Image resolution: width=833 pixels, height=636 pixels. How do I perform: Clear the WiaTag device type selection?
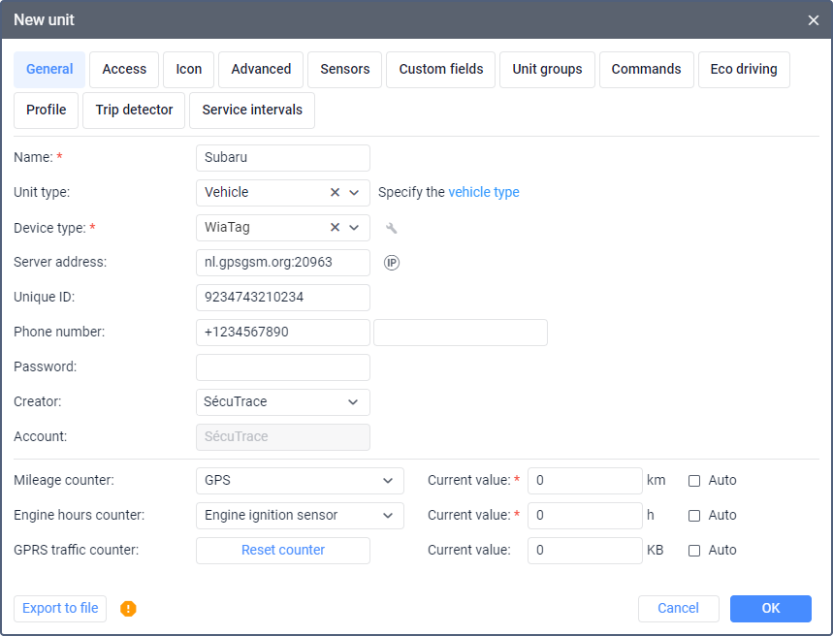click(x=336, y=228)
